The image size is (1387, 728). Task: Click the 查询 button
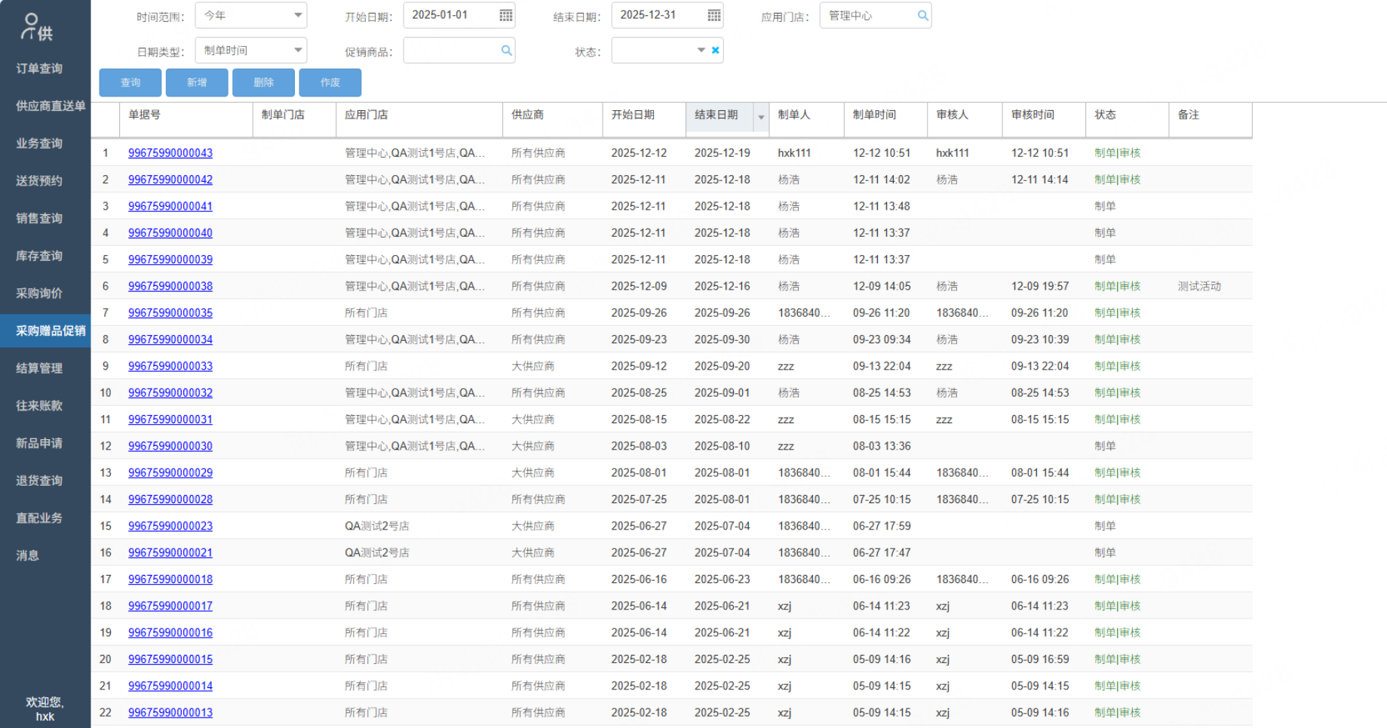click(130, 83)
